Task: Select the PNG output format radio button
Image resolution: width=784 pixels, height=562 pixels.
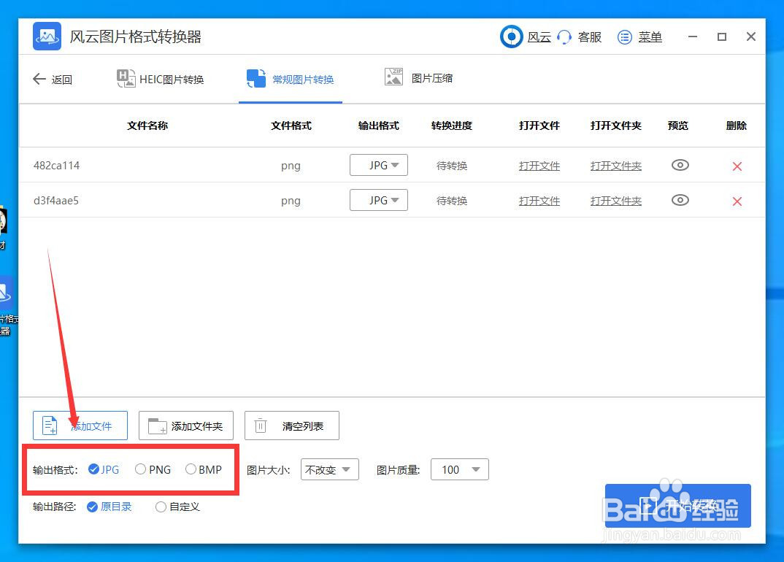Action: point(139,469)
